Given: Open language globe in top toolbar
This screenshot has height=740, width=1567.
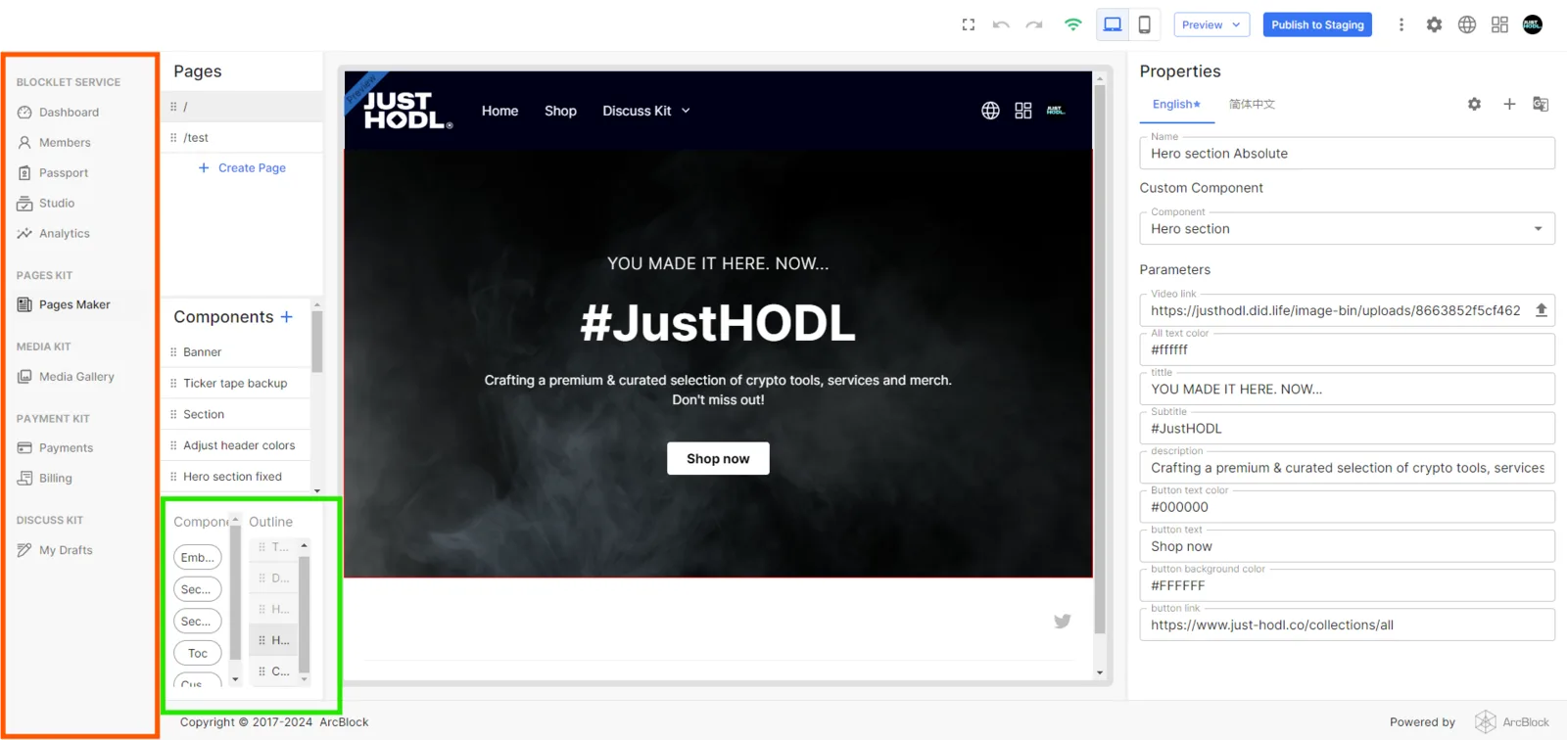Looking at the screenshot, I should click(1467, 24).
